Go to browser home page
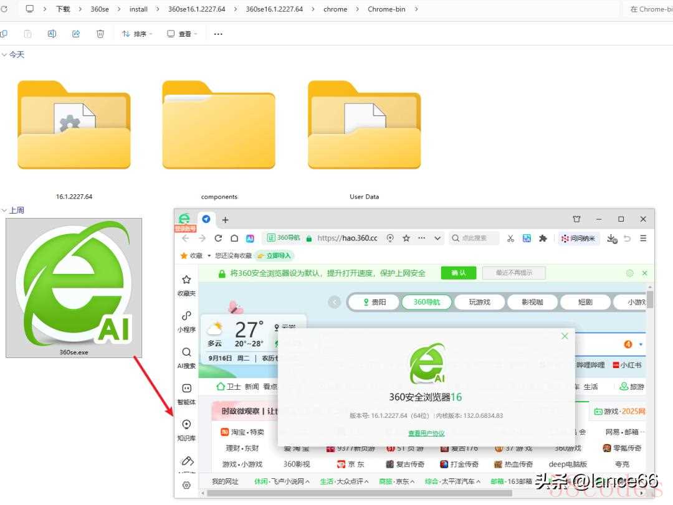Viewport: 673px width, 505px height. 234,238
